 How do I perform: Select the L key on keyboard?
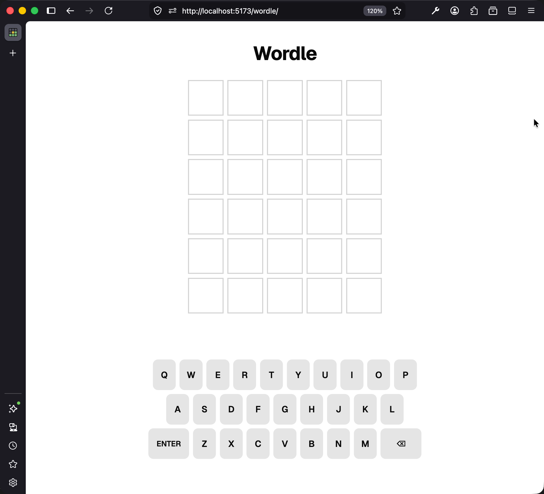click(x=392, y=409)
